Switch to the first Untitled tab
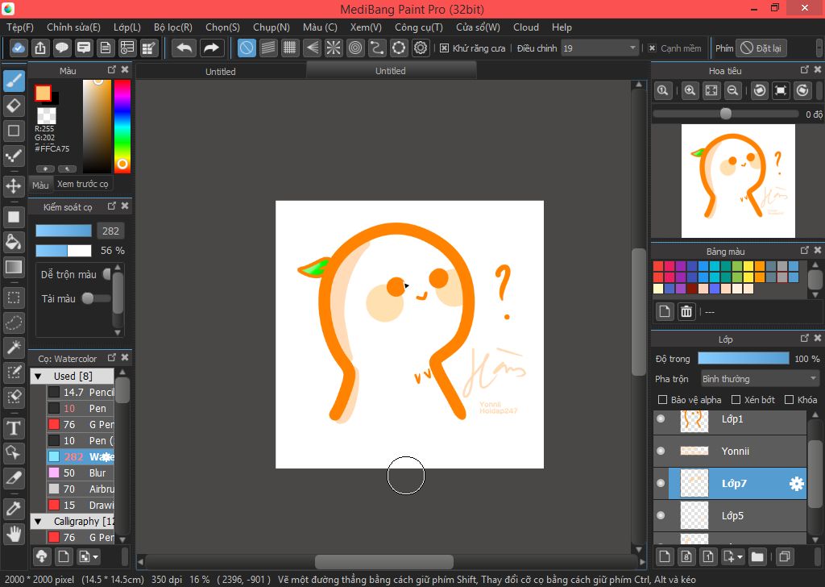825x587 pixels. click(x=221, y=71)
